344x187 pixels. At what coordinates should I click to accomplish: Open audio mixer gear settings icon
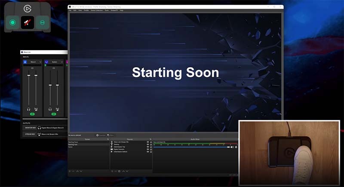(x=236, y=147)
